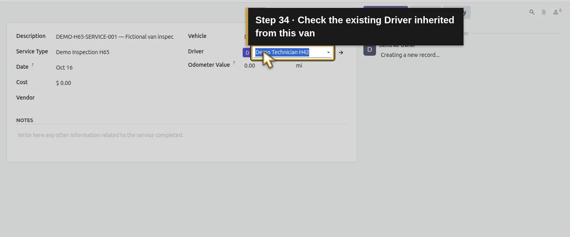Image resolution: width=570 pixels, height=237 pixels.
Task: Write in the Notes text area
Action: click(x=182, y=135)
